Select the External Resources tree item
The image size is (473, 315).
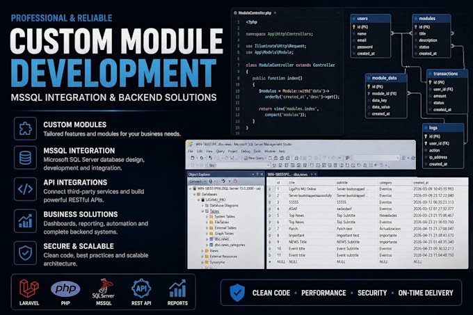pos(223,256)
